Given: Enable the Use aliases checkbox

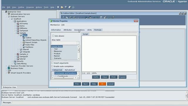Looking at the screenshot, I should (x=53, y=36).
